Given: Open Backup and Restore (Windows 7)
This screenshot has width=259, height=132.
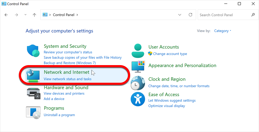Looking at the screenshot, I should 70,63.
